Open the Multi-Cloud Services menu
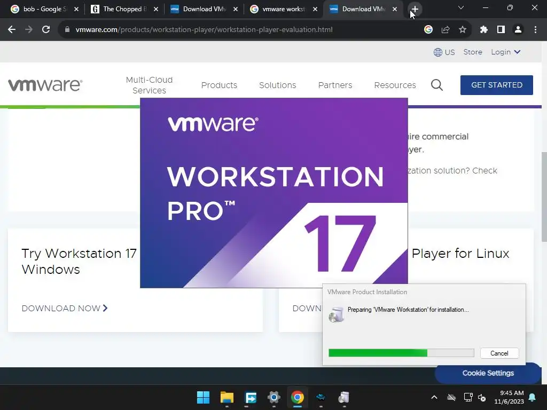 (149, 85)
